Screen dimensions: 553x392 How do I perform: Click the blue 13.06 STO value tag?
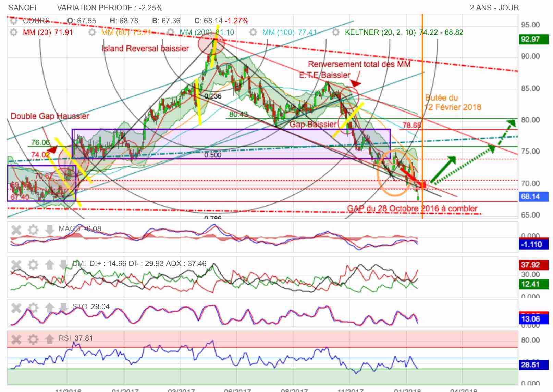click(x=533, y=319)
